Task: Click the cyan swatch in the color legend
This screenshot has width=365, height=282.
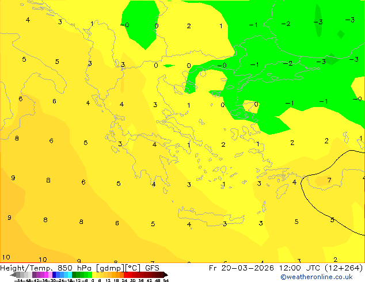Action: (x=70, y=275)
